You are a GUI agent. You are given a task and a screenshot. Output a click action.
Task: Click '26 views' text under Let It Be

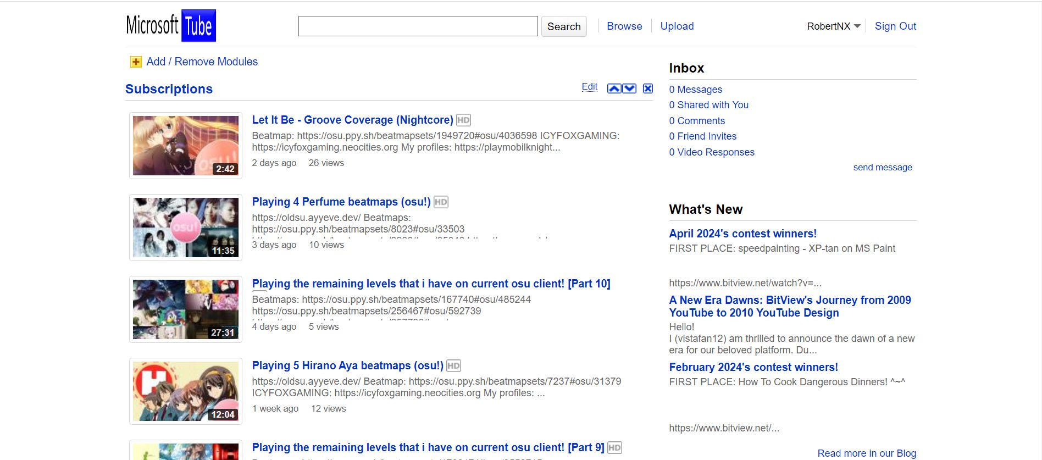click(x=326, y=163)
